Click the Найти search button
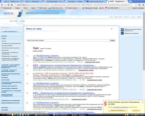 (113, 40)
